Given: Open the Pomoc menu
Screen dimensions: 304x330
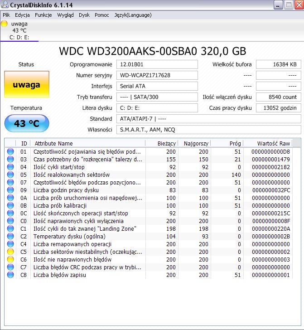Looking at the screenshot, I should [102, 15].
